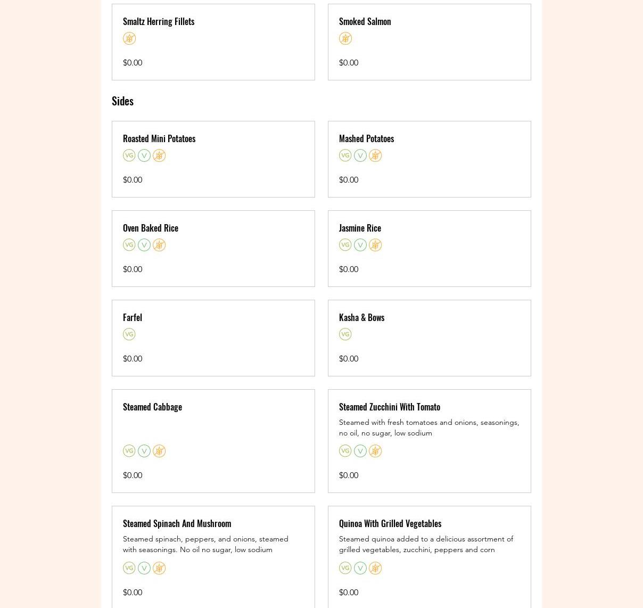Viewport: 643px width, 608px height.
Task: Click the wheat icon under Steamed Zucchini With Tomato
Action: (x=375, y=451)
